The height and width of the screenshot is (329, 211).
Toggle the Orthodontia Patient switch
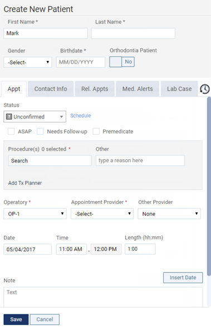(122, 62)
